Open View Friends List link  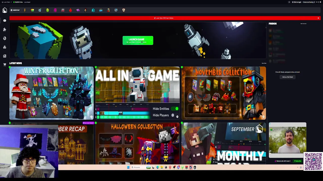pyautogui.click(x=303, y=24)
